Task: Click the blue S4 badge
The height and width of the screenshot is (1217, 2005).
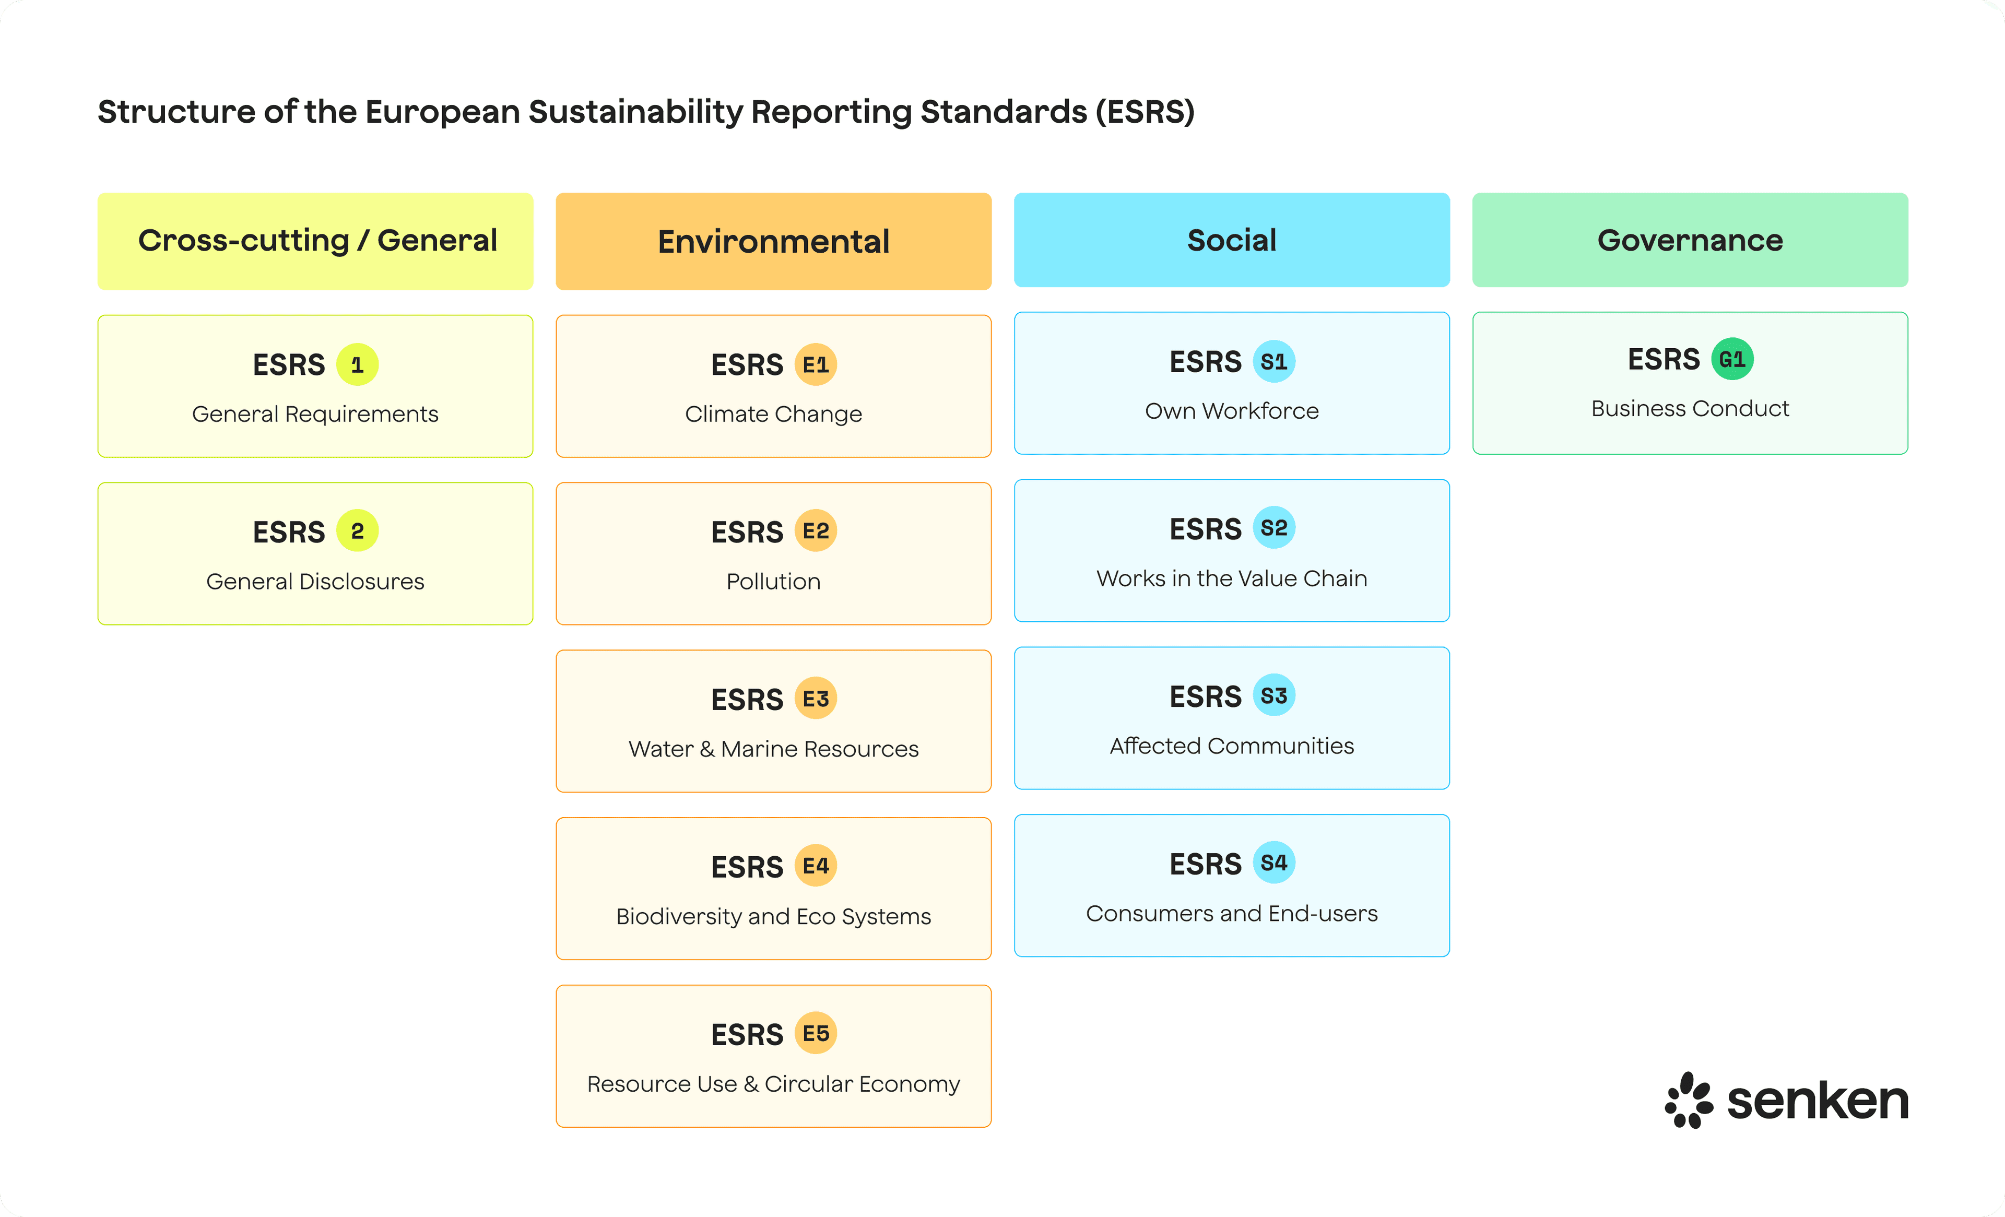Action: point(1273,862)
